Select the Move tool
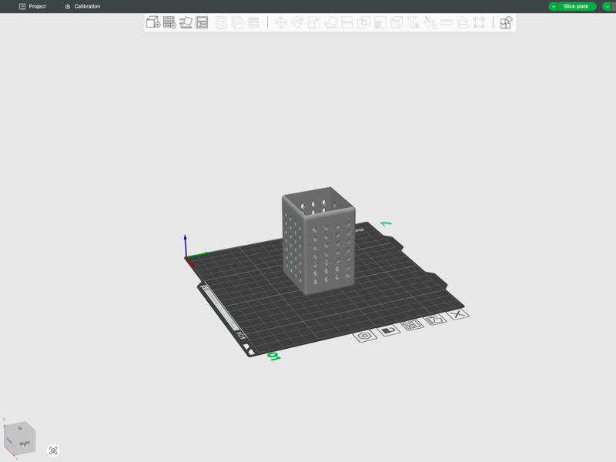 [280, 24]
